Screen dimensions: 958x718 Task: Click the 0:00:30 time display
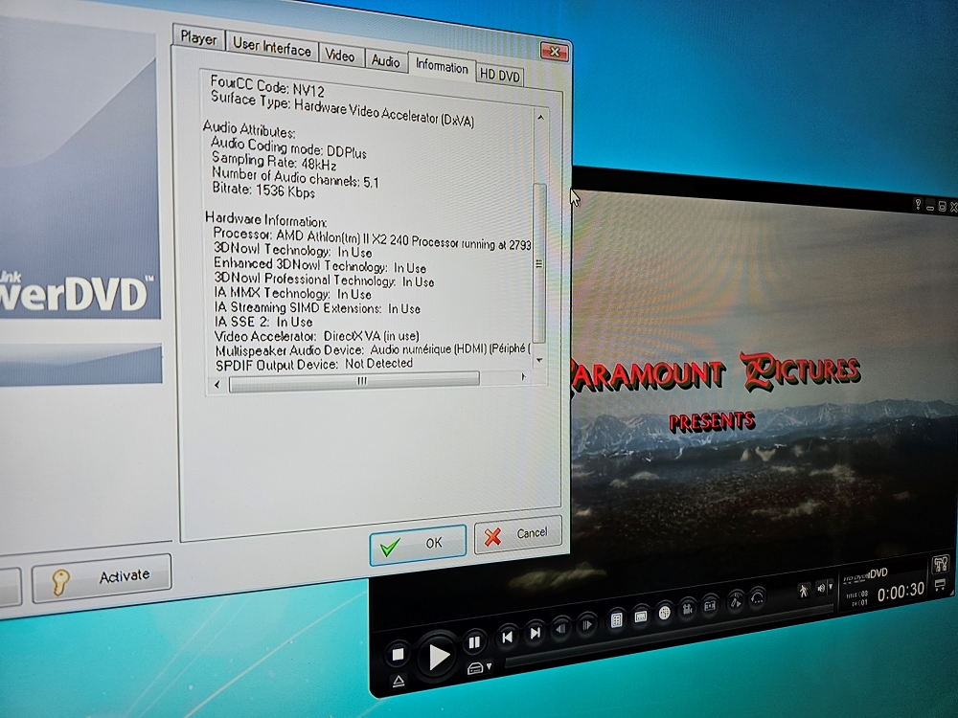click(901, 592)
